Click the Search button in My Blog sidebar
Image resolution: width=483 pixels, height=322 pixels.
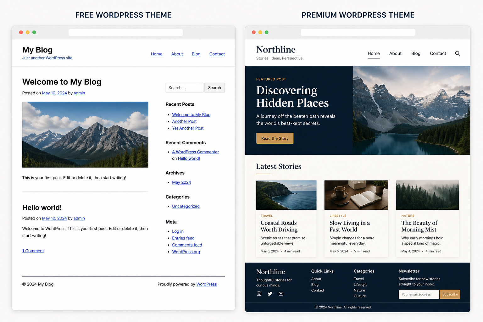[x=214, y=88]
